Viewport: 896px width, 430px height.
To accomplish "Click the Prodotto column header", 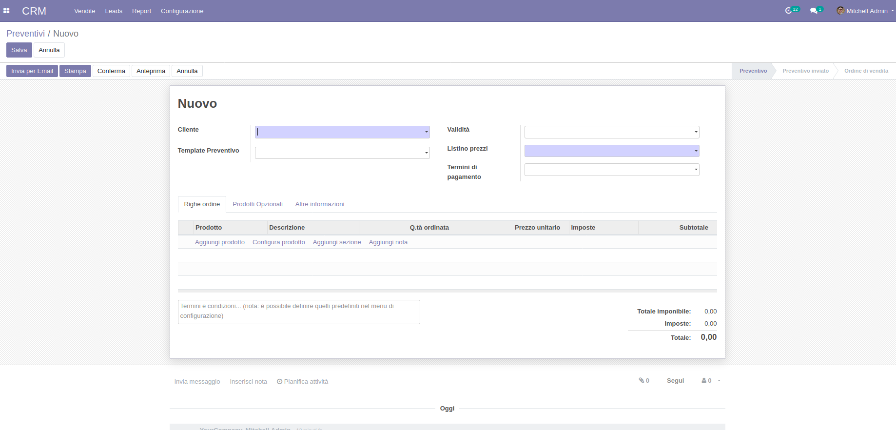I will pos(230,228).
